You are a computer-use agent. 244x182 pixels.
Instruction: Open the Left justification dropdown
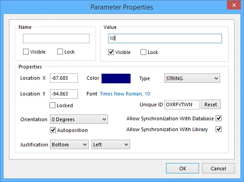[111, 145]
